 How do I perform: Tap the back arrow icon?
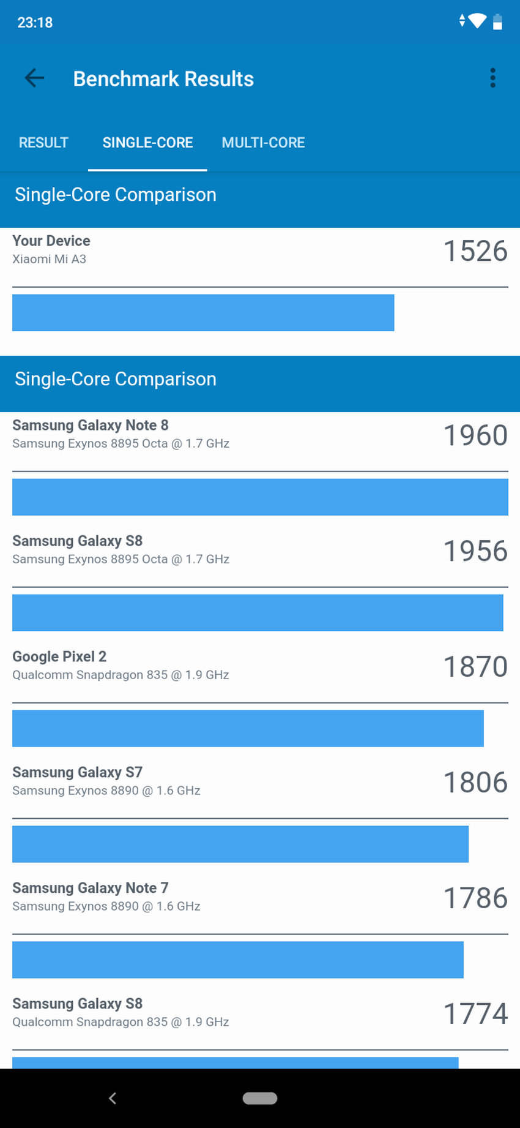coord(35,78)
